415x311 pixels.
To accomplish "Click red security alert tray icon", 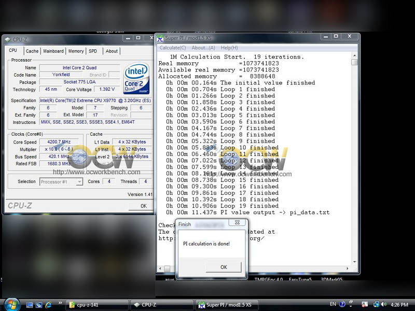I will pos(365,305).
